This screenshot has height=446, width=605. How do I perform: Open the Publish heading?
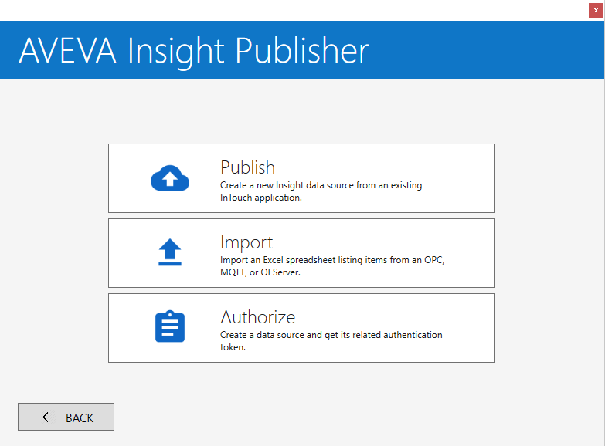click(248, 167)
